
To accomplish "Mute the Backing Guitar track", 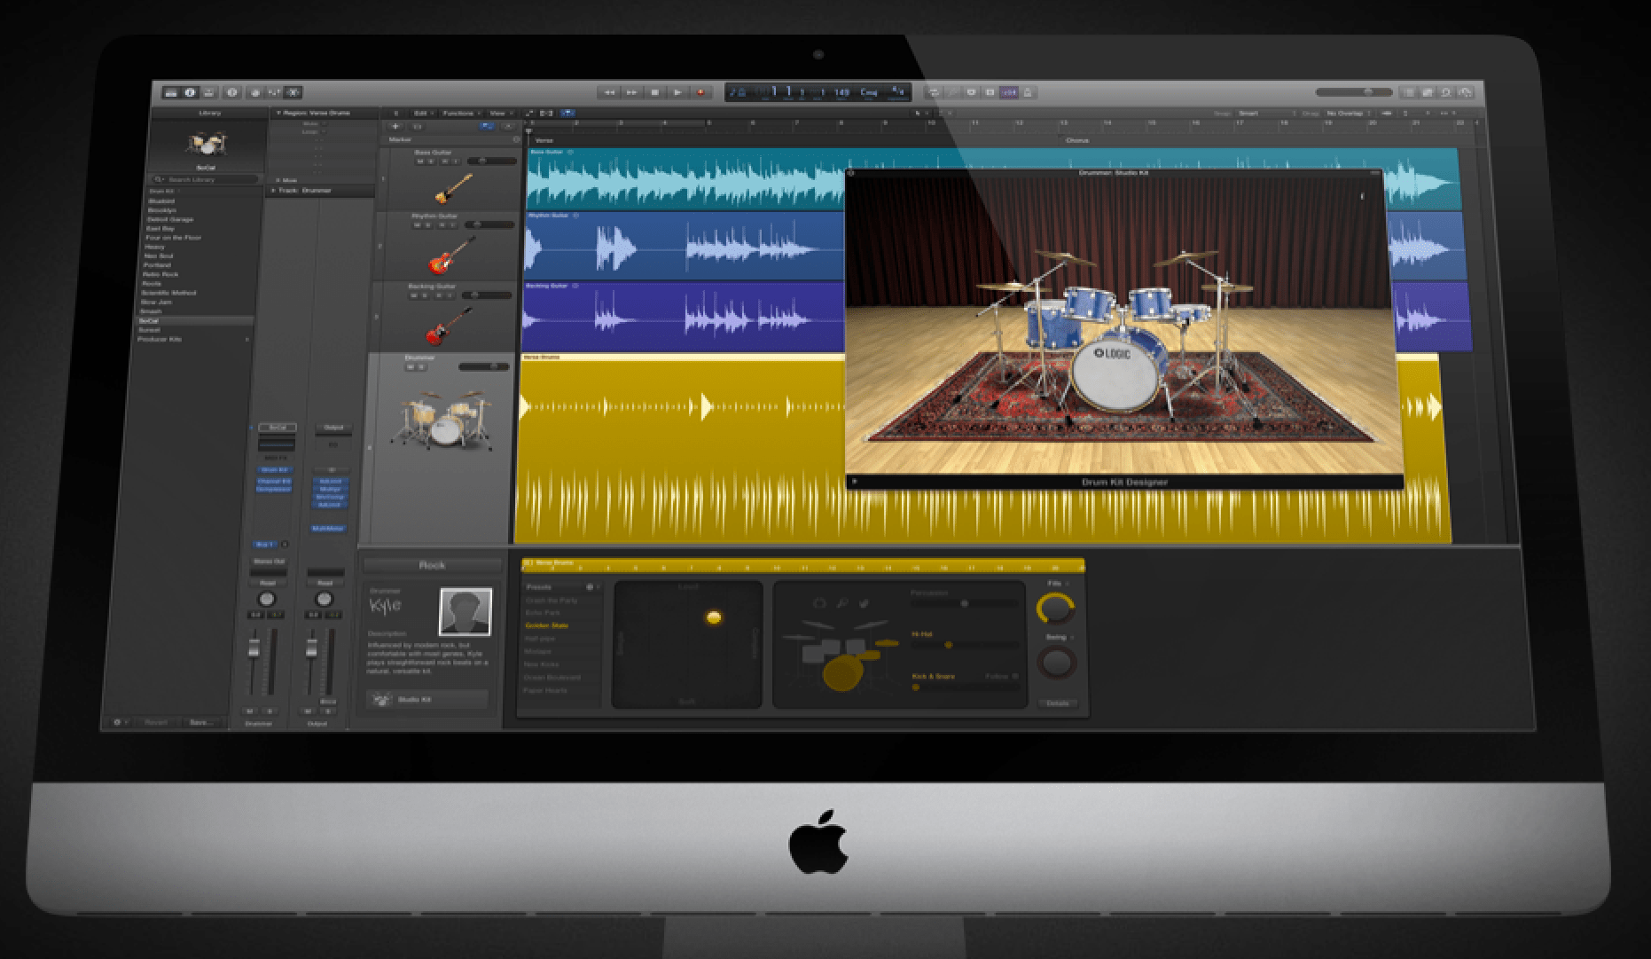I will point(413,295).
